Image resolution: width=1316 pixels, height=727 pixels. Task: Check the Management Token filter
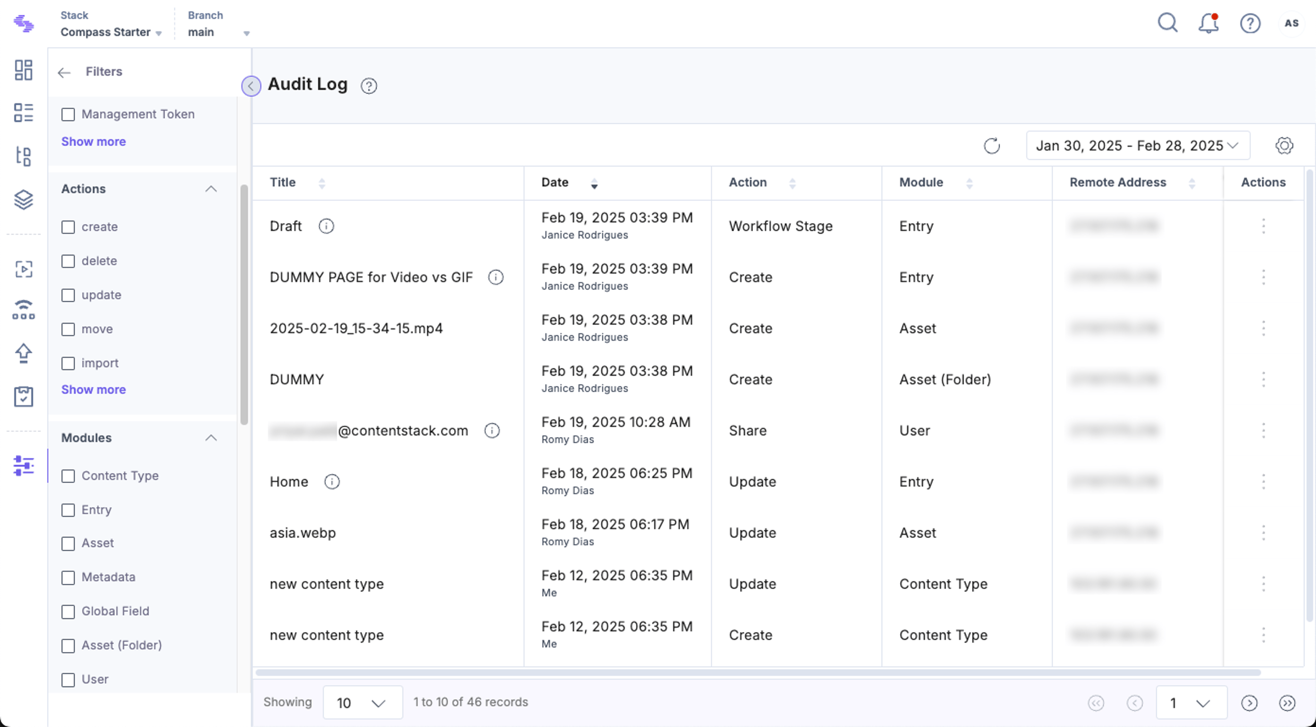68,114
